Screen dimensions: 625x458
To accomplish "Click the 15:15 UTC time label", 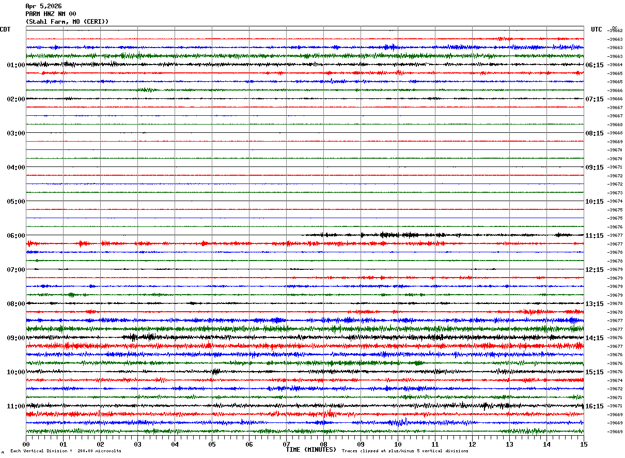I will click(x=595, y=372).
